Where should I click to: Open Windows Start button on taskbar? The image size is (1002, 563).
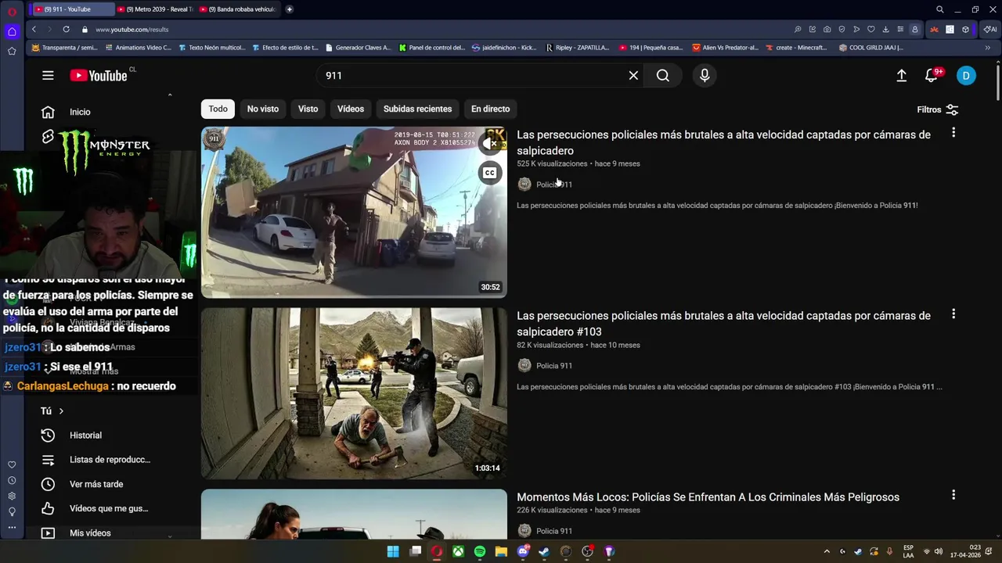pyautogui.click(x=393, y=551)
